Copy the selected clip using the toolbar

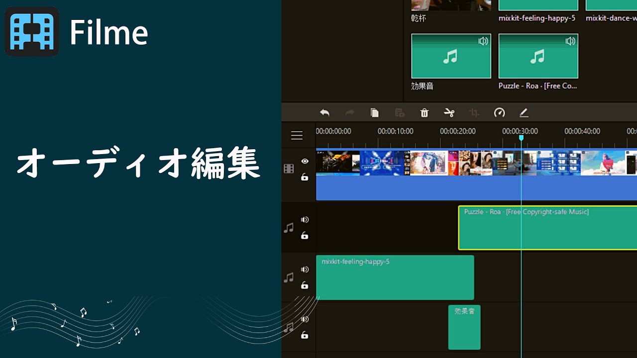click(x=375, y=113)
